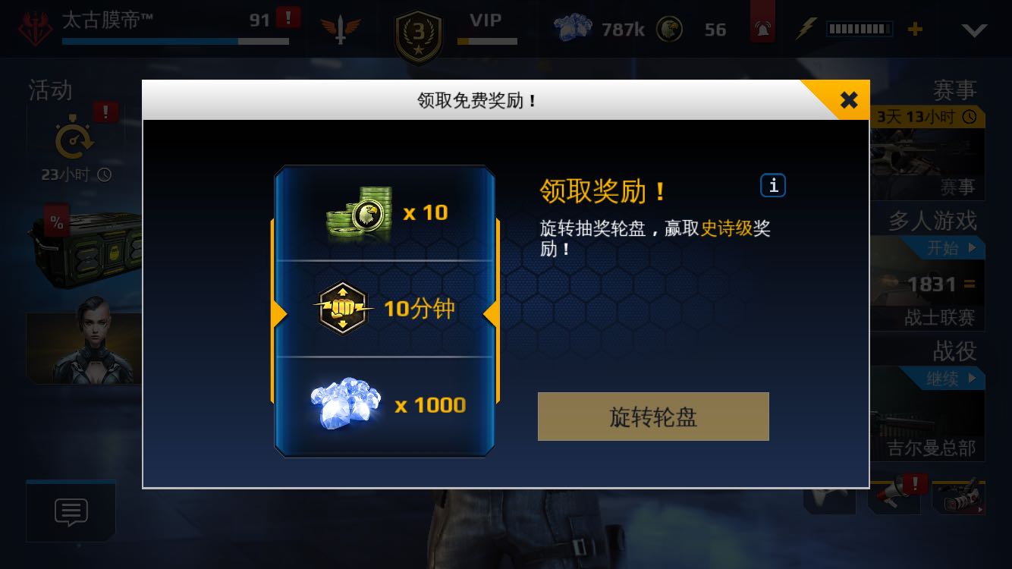
Task: Open the female character portrait card
Action: point(84,347)
